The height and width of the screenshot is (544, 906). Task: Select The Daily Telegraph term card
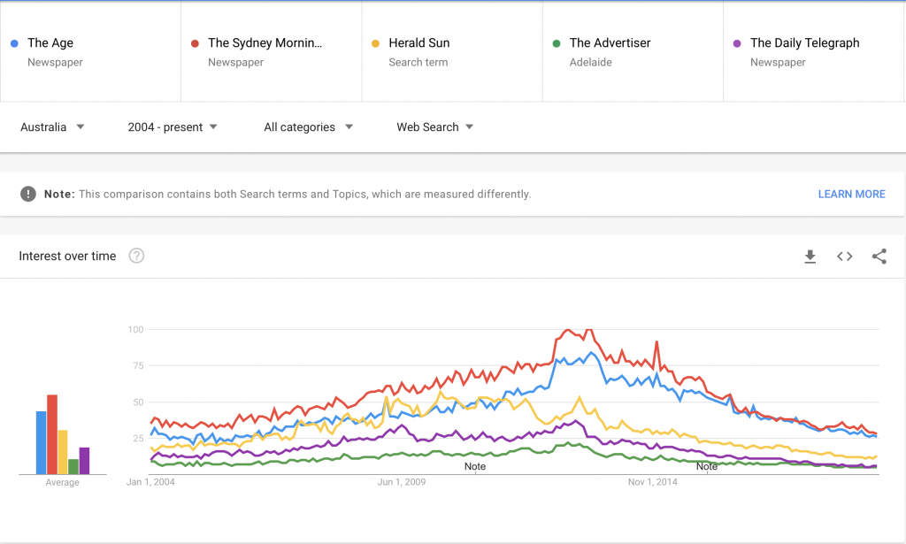814,51
